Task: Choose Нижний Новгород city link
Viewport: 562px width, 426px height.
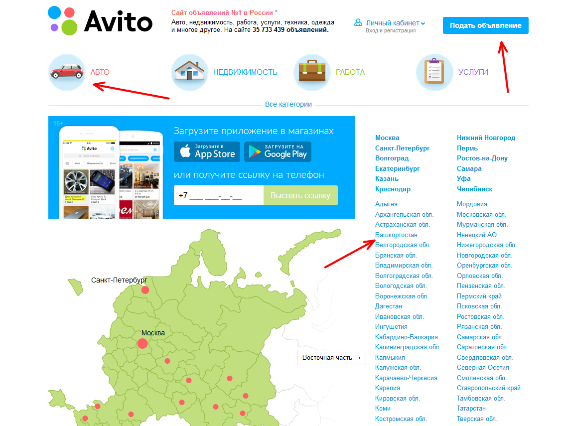Action: coord(486,138)
